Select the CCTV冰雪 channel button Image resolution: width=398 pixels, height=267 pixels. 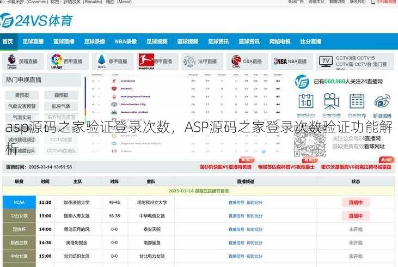pos(61,139)
